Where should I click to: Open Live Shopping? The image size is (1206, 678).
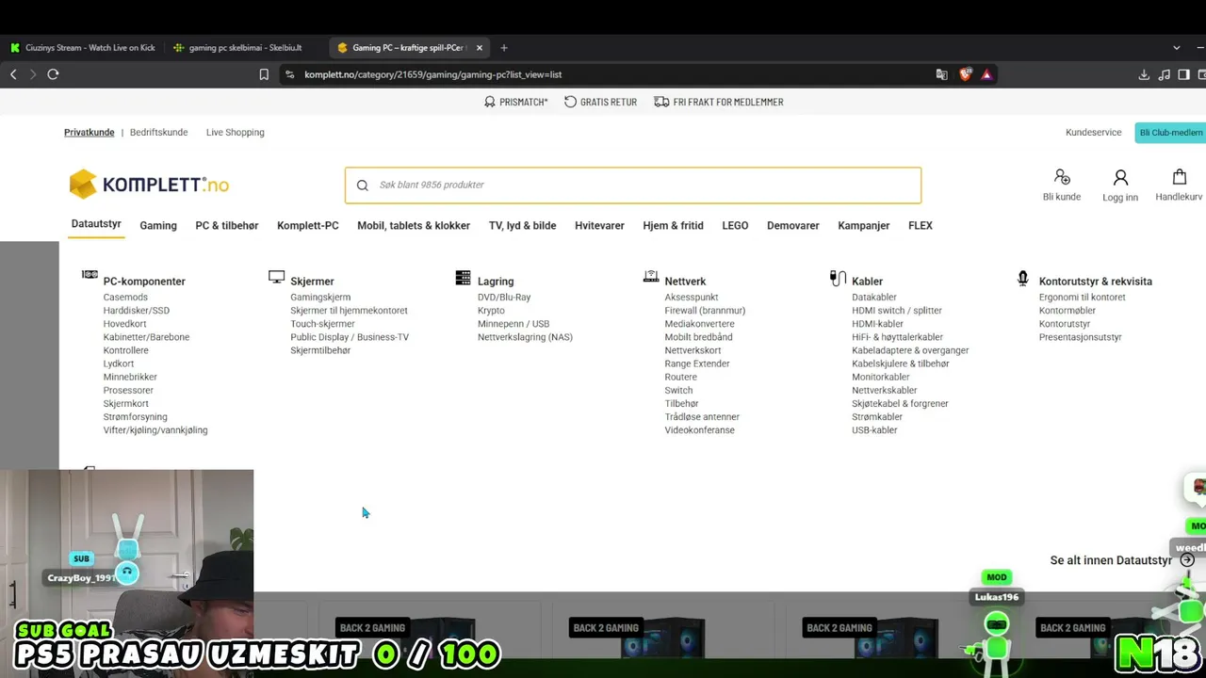click(236, 133)
